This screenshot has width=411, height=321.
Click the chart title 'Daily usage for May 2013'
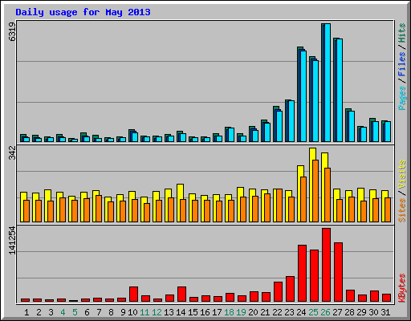[x=83, y=12]
